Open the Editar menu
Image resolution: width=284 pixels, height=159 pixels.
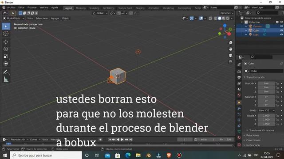pos(21,8)
